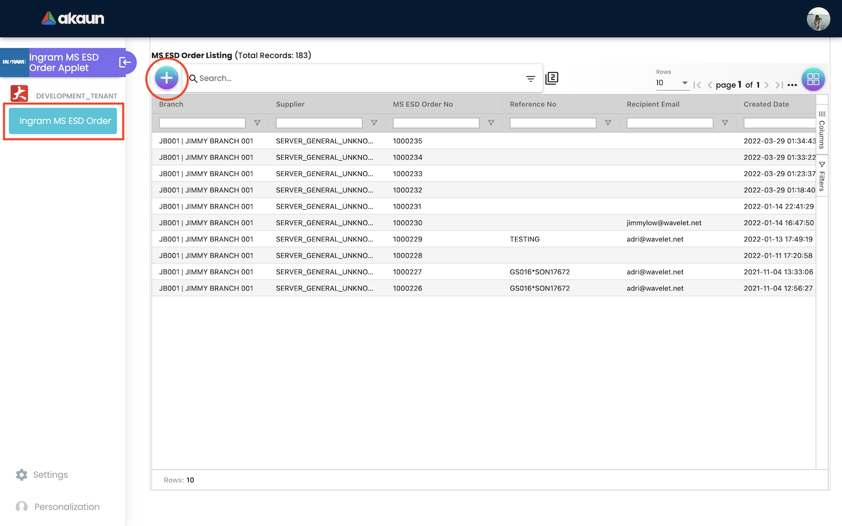Click the Supplier column filter funnel icon
Viewport: 842px width, 526px height.
[x=374, y=123]
